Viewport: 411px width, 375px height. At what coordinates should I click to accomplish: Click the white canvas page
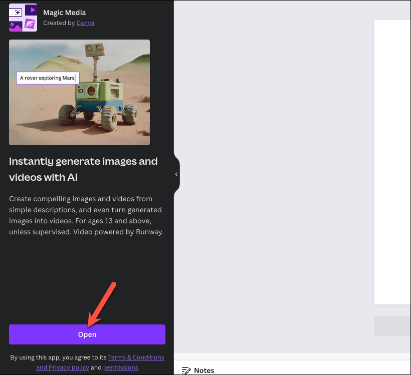[x=392, y=162]
